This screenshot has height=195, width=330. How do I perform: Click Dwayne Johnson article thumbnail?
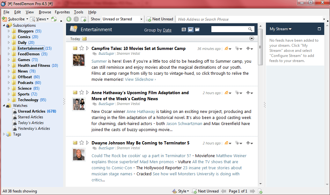[79, 155]
